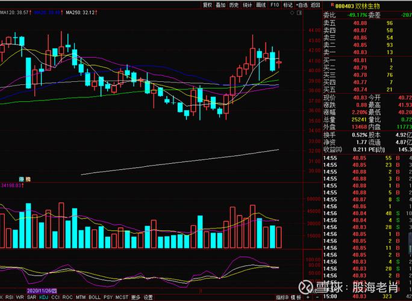
Task: Click the 涨幅 2.20% value
Action: point(360,113)
